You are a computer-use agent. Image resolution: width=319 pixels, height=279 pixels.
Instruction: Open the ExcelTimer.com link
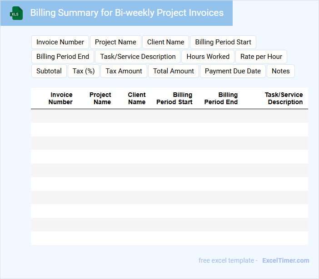(x=286, y=260)
